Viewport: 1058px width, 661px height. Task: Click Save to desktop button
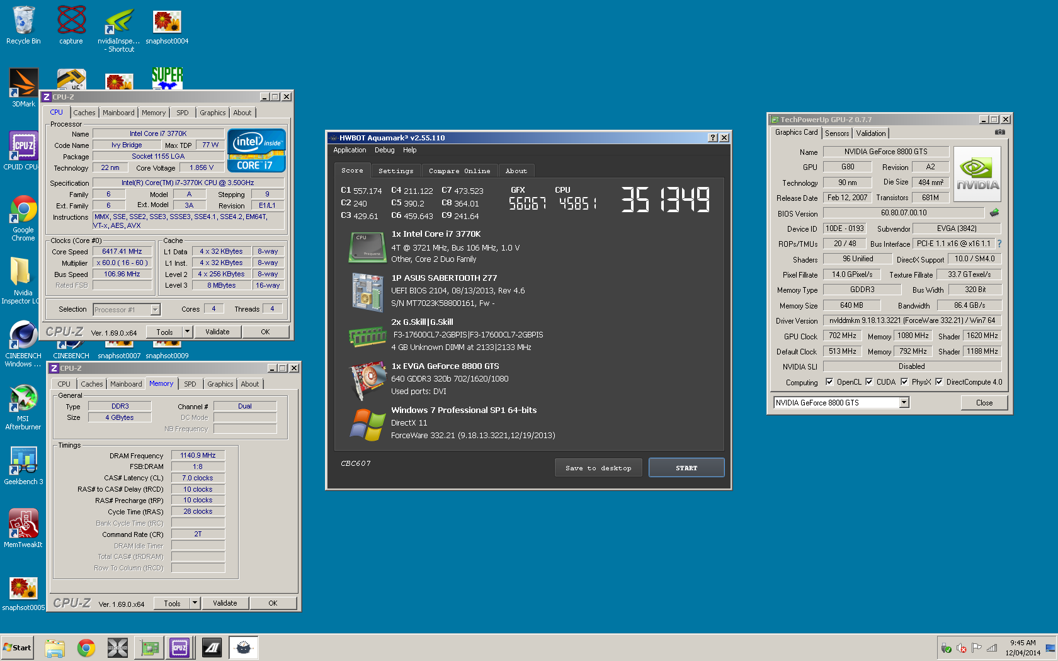click(598, 468)
